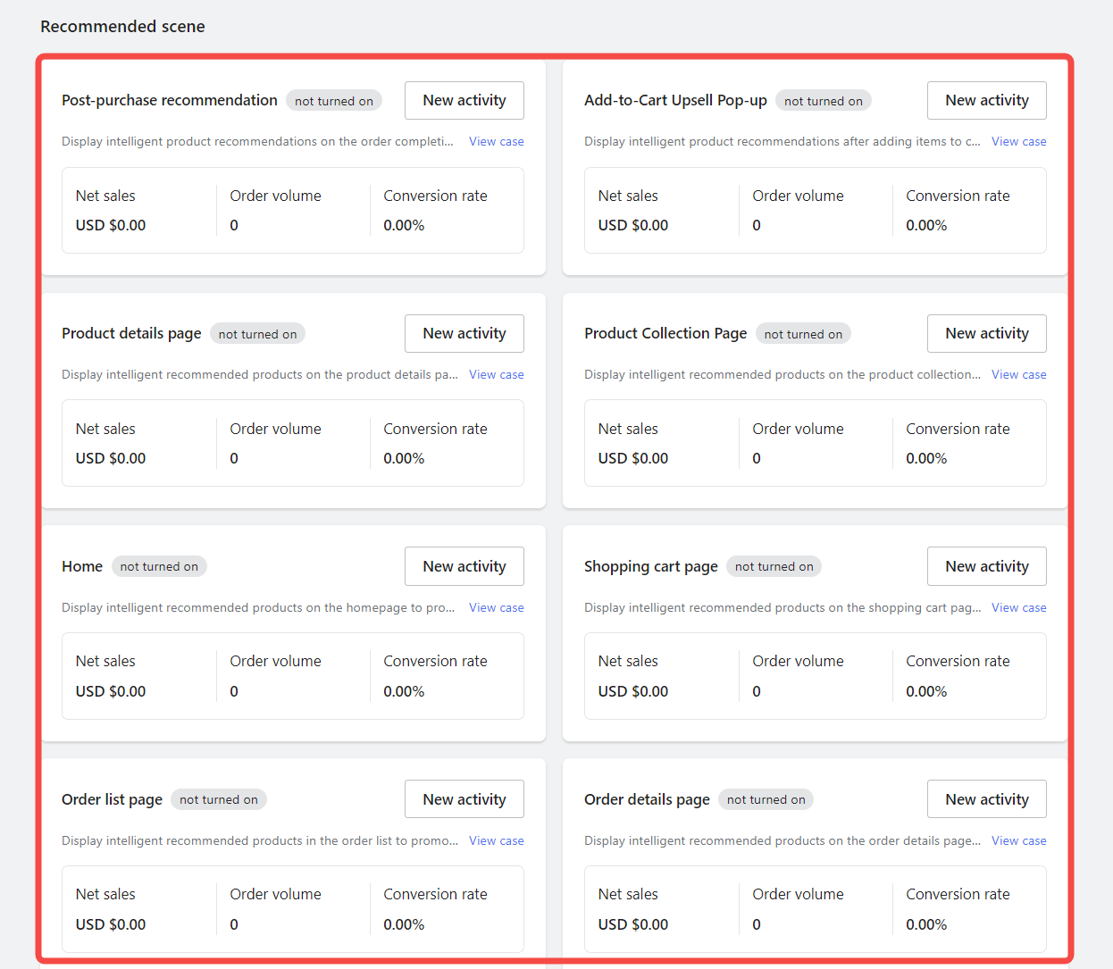Click the Home 'not turned on' status badge
Image resolution: width=1113 pixels, height=969 pixels.
point(159,566)
